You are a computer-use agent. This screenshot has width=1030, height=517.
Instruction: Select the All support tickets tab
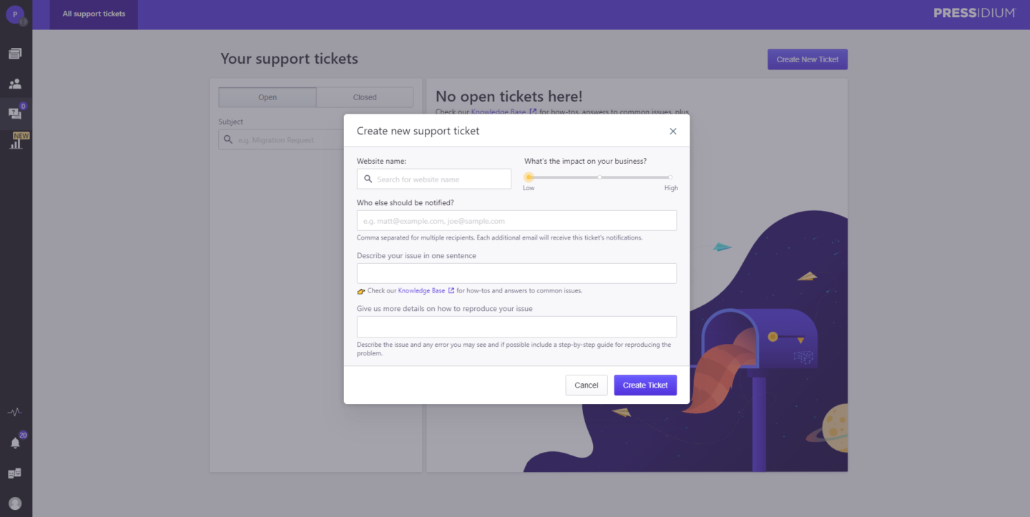pyautogui.click(x=94, y=14)
